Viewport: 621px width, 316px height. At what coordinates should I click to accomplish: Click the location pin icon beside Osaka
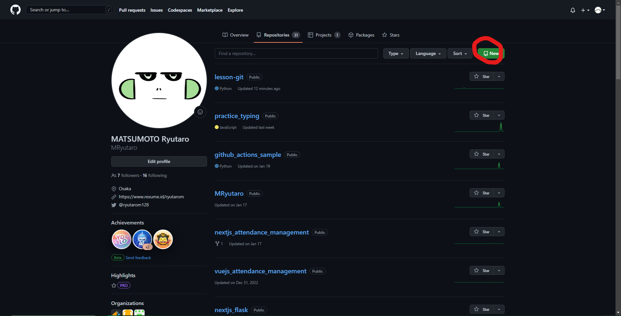[x=114, y=189]
